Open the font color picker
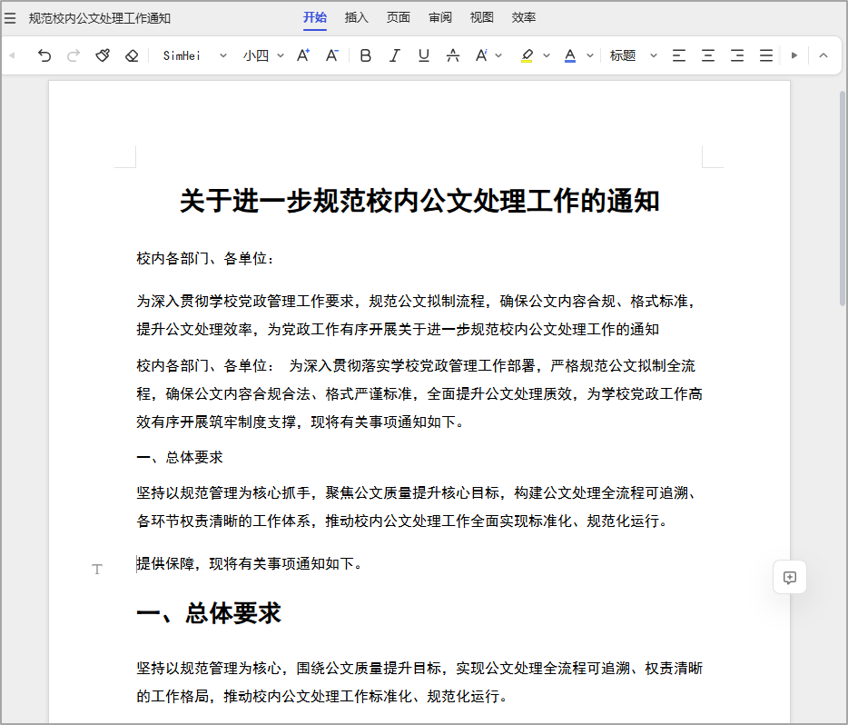Screen dimensions: 848x725 tap(568, 55)
